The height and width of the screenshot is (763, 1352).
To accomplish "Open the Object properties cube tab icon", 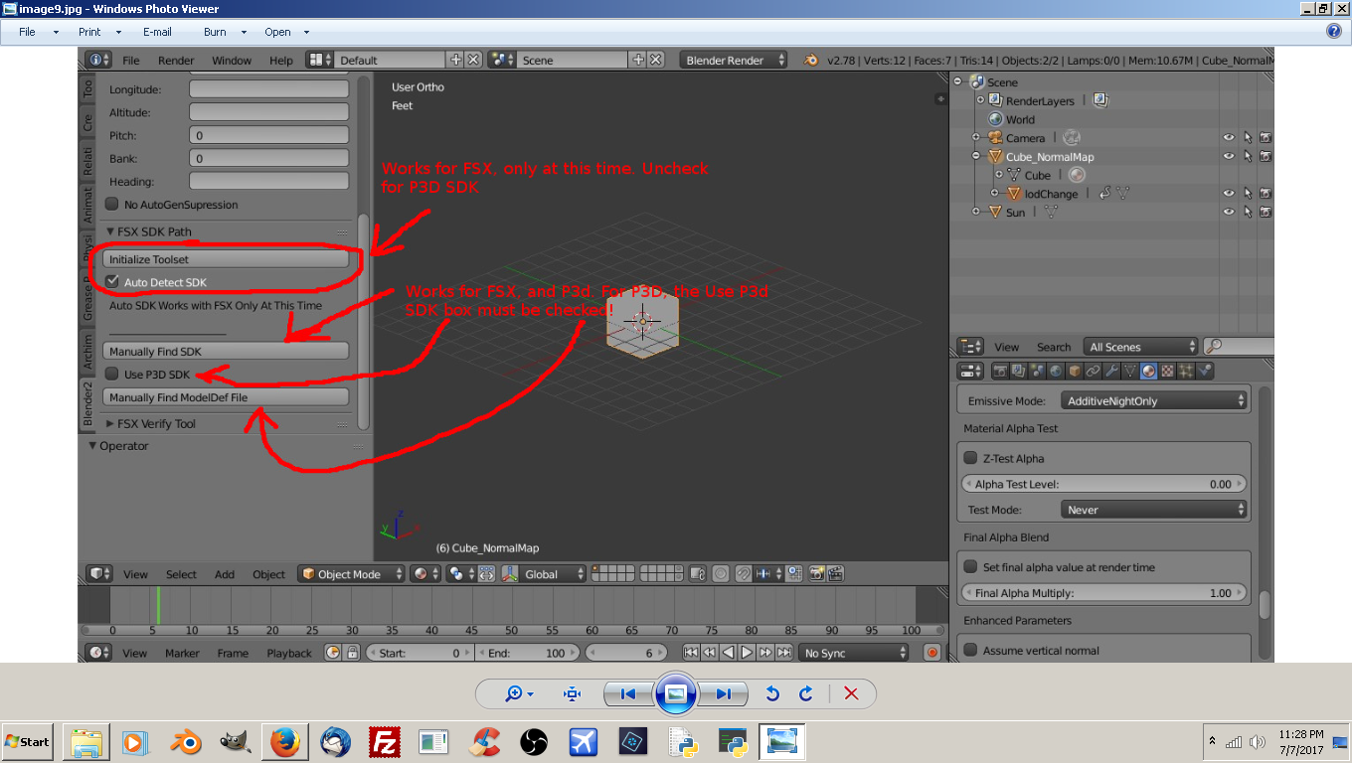I will (x=1074, y=371).
